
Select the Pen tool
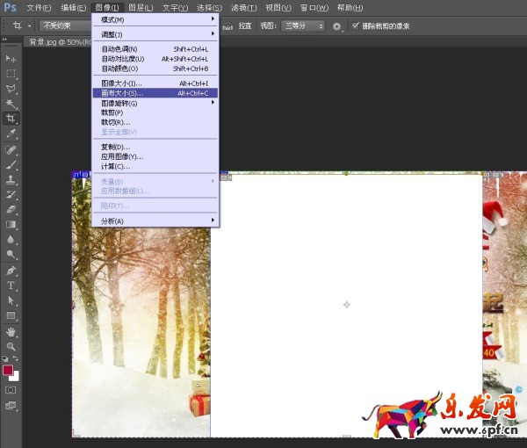[11, 270]
